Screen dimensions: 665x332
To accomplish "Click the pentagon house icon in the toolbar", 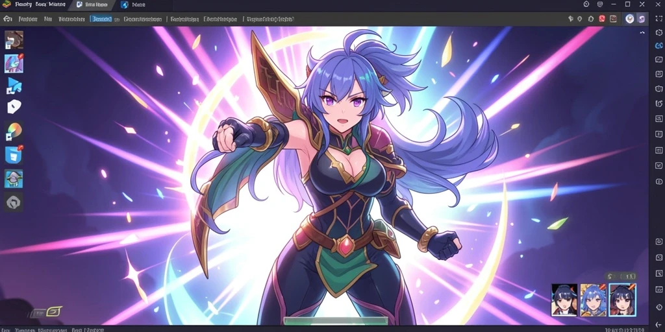I will click(591, 19).
